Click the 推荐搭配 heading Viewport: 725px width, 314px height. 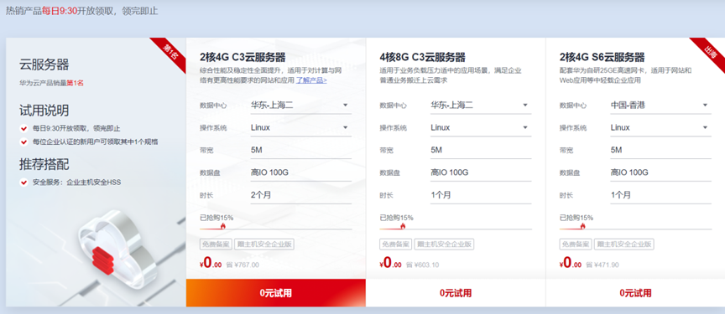pos(44,165)
